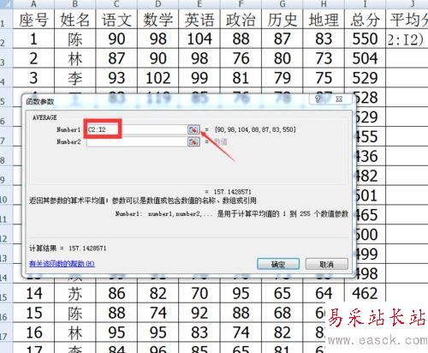Click header cell 平均分
Screen dimensions: 428x353
(x=407, y=20)
